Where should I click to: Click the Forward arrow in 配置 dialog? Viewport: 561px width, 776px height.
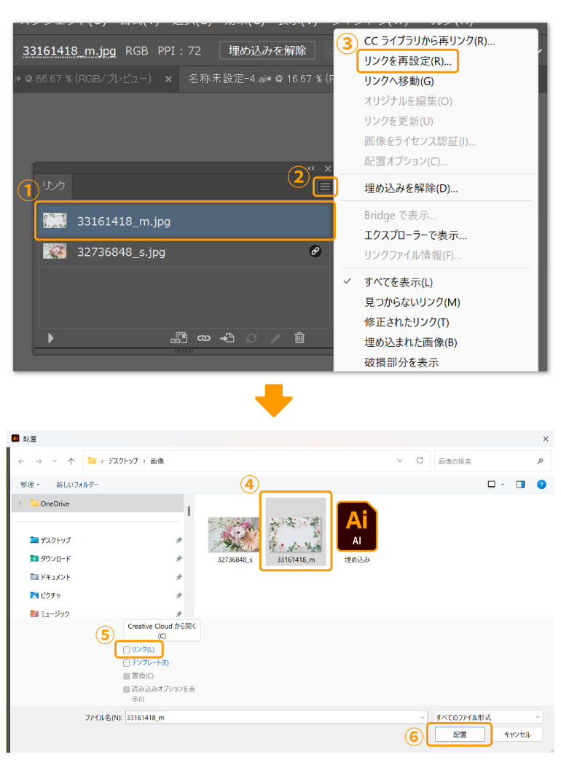point(39,461)
